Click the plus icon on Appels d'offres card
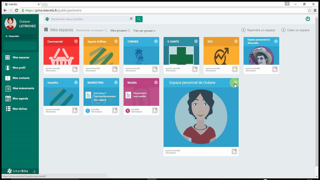This screenshot has height=180, width=320. (116, 41)
